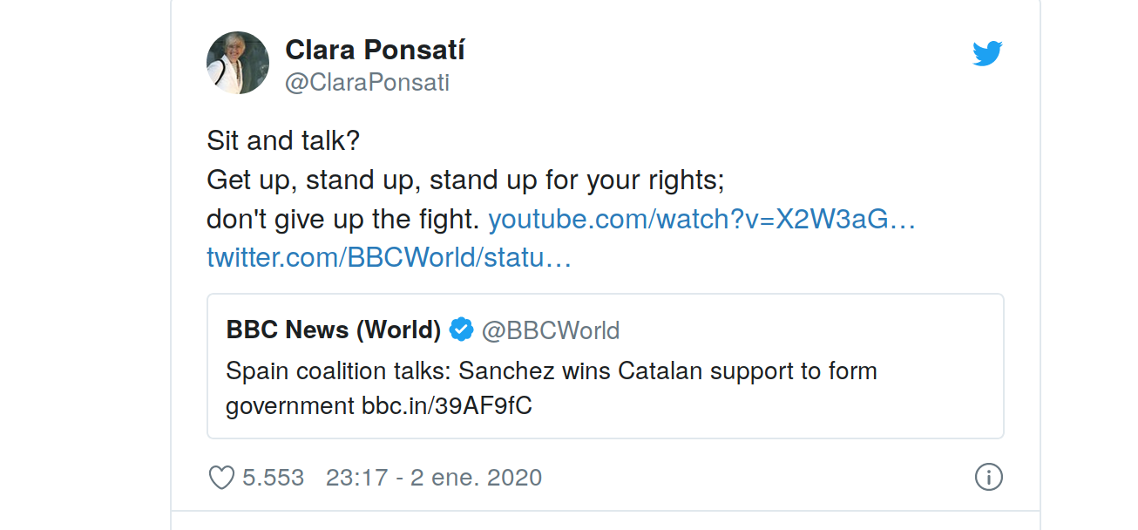This screenshot has height=530, width=1138.
Task: Select the @BBCWorld handle in quoted tweet
Action: [x=551, y=330]
